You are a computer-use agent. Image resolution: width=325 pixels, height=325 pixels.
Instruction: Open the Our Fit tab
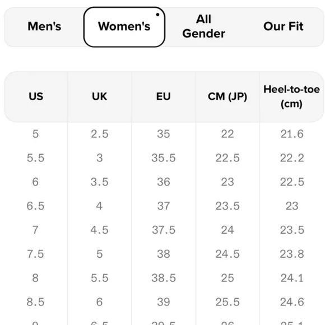(x=283, y=26)
